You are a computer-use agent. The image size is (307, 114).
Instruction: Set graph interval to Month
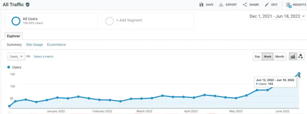280,57
